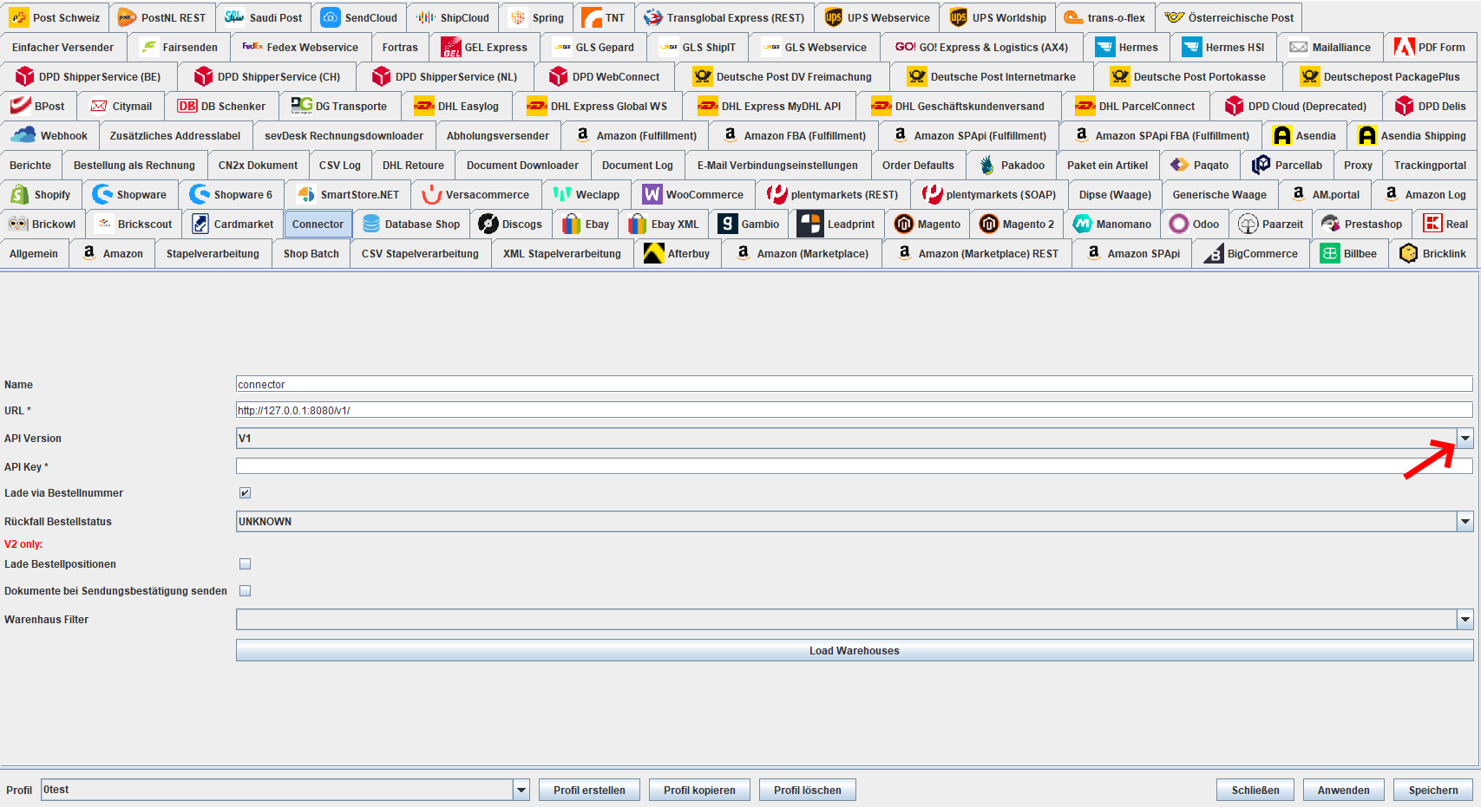
Task: Open the CSV Log tab
Action: point(339,165)
